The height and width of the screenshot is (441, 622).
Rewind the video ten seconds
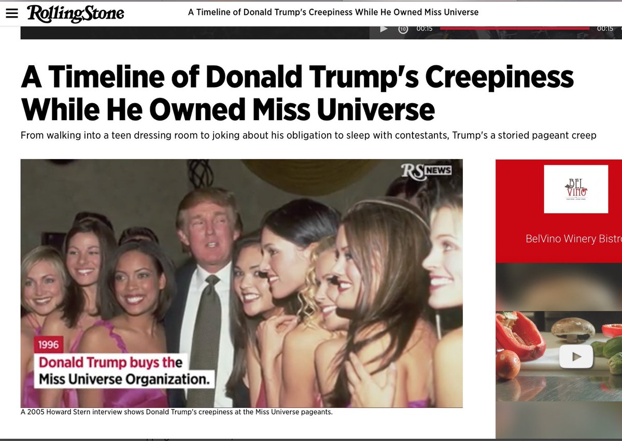tap(403, 29)
